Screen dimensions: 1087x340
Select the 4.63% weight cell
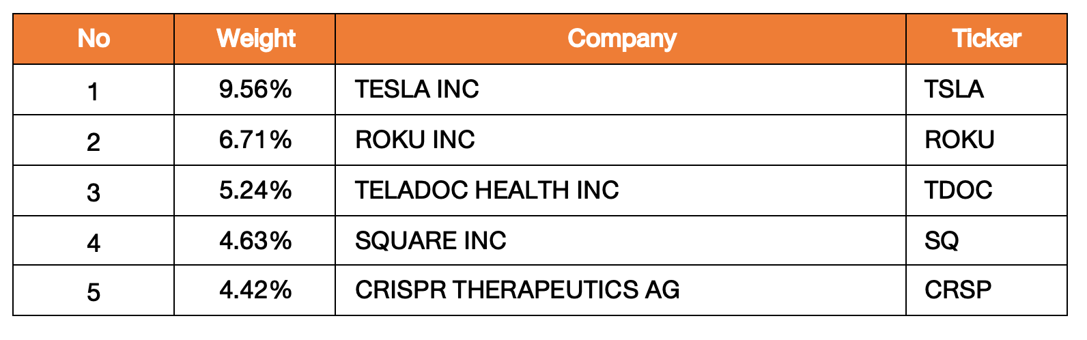tap(255, 240)
